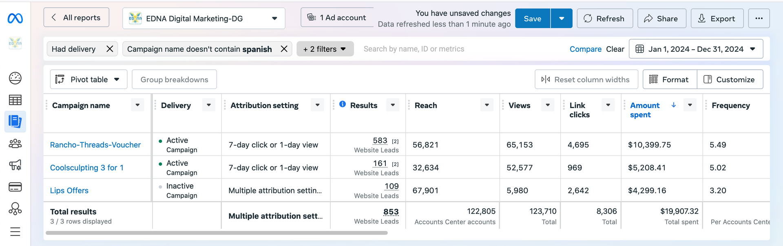Open the Coolsculpting 3 for 1 campaign
Image resolution: width=783 pixels, height=246 pixels.
tap(87, 168)
